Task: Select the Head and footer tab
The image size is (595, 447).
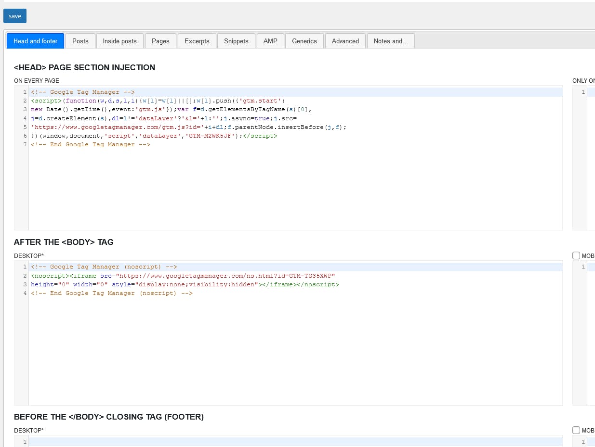Action: 36,41
